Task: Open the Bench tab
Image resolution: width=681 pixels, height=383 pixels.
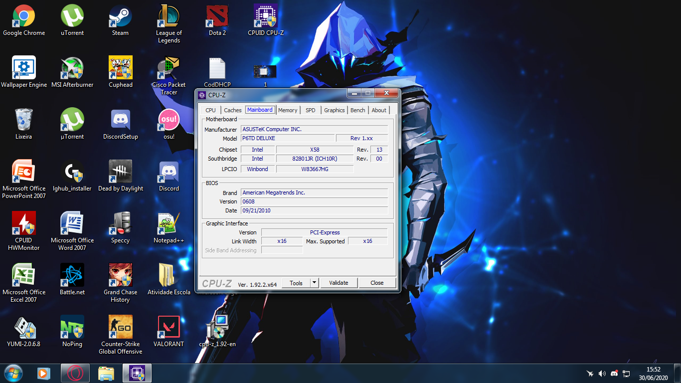Action: 357,110
